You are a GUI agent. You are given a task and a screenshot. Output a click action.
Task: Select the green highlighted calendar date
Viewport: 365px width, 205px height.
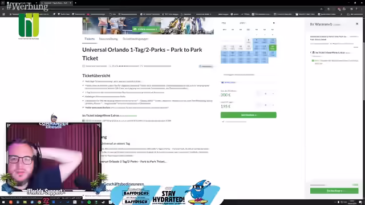point(273,48)
